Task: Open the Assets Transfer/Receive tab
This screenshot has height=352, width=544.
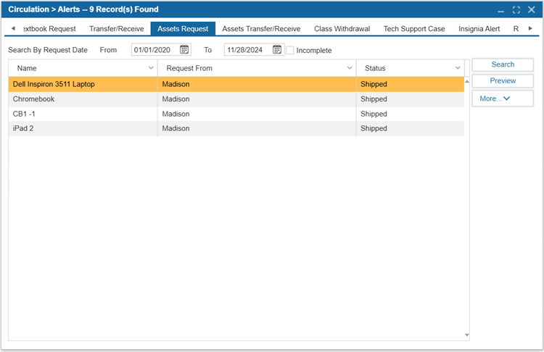Action: click(x=261, y=29)
